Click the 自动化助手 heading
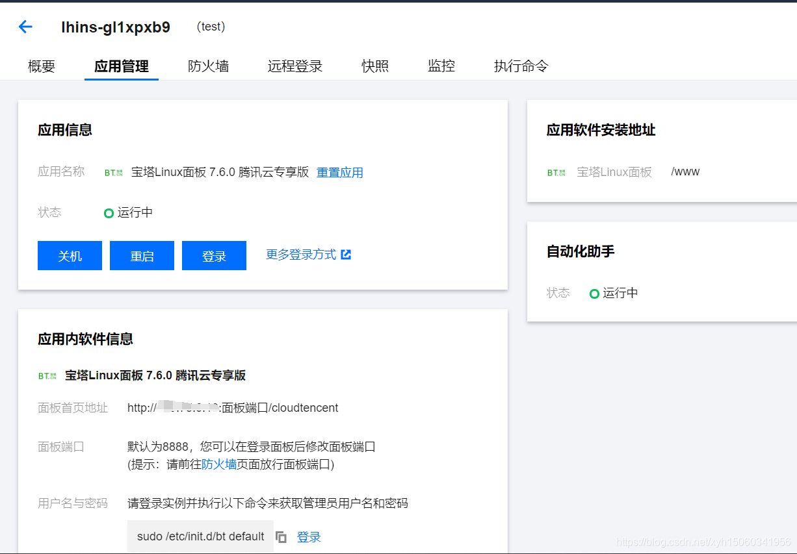This screenshot has height=554, width=797. pyautogui.click(x=581, y=251)
